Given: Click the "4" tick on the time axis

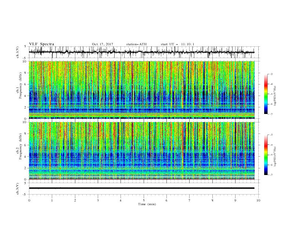Looking at the screenshot, I should pyautogui.click(x=121, y=200).
